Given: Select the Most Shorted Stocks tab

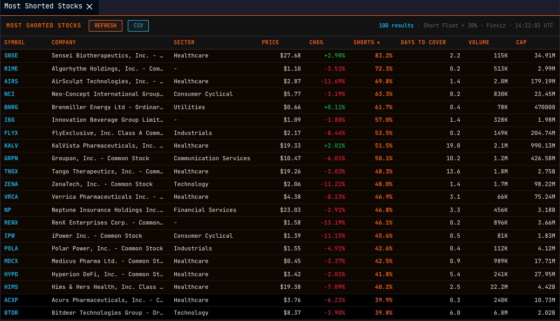Looking at the screenshot, I should 42,7.
